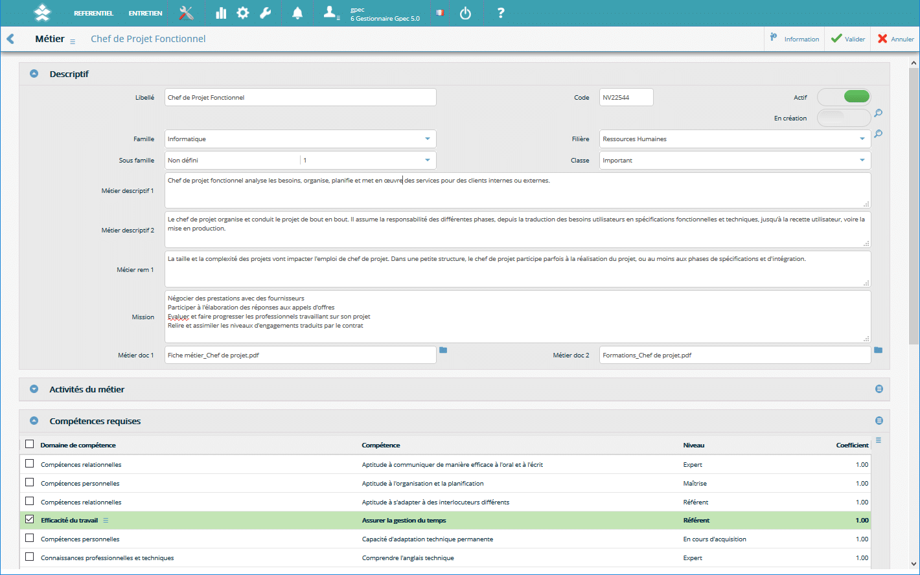
Task: Check the row for communiquer de manière efficace
Action: click(x=29, y=464)
